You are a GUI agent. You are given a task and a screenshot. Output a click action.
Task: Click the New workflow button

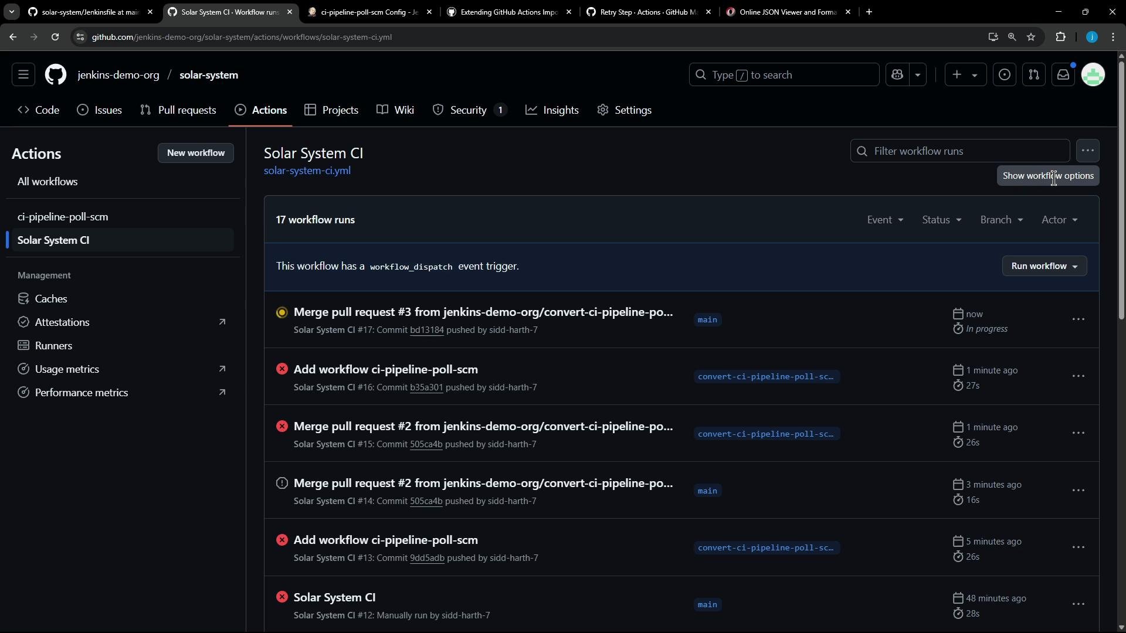point(196,153)
